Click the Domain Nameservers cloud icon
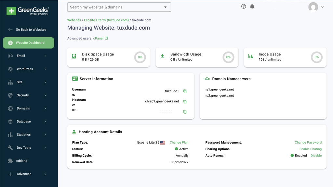 (207, 79)
